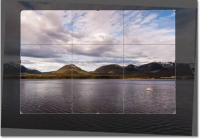Select the bottom-center edge crop handle

[98, 113]
